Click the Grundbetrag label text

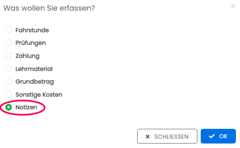click(34, 82)
